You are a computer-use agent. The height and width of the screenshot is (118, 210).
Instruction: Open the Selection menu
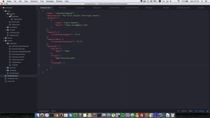pos(34,1)
